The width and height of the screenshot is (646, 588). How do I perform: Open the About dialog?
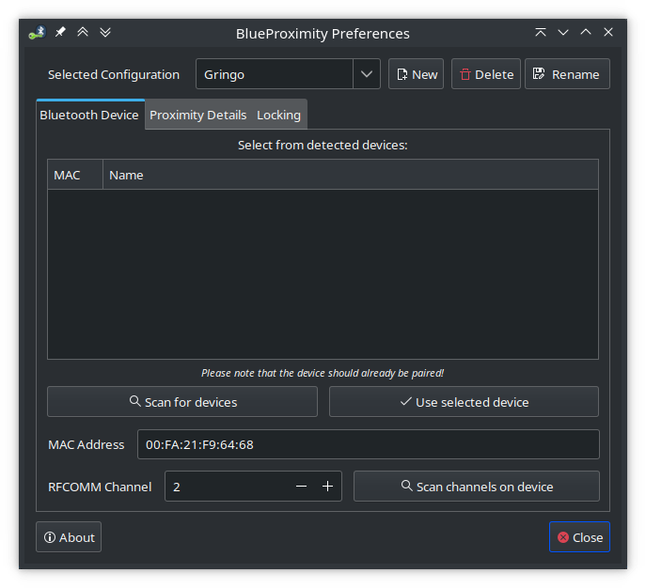click(x=69, y=537)
